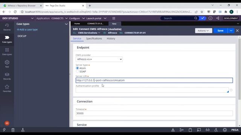Select the SOAP server type
241x135 pixels.
point(77,72)
